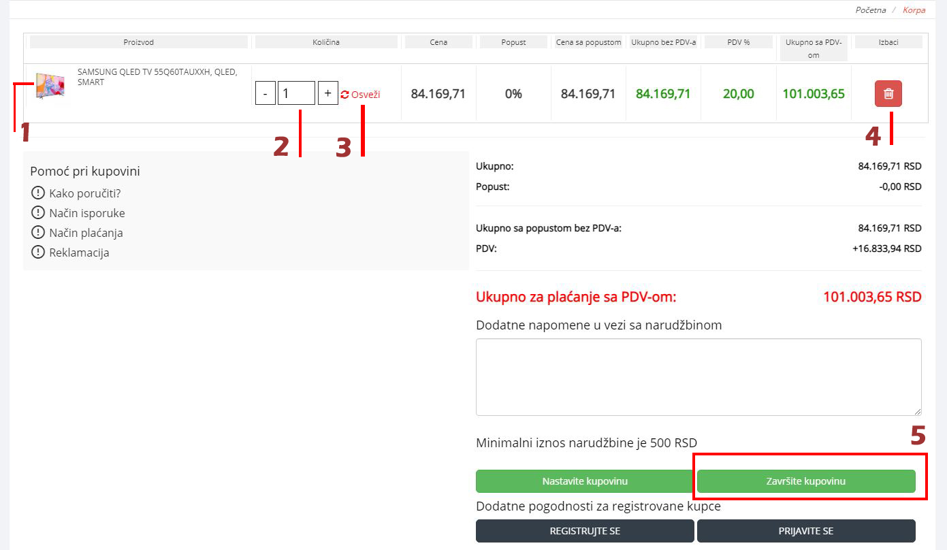Open Samsung QLED TV product thumbnail
Screen dimensions: 947x550
[50, 86]
